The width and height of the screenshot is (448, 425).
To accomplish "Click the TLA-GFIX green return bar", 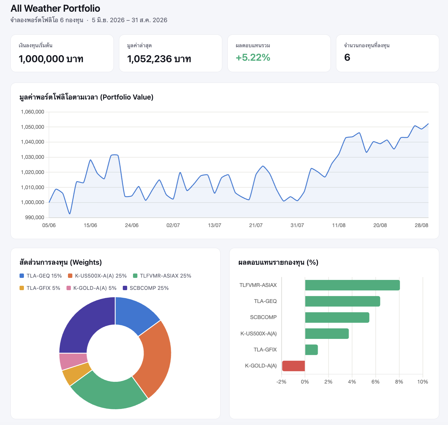I will pos(311,350).
